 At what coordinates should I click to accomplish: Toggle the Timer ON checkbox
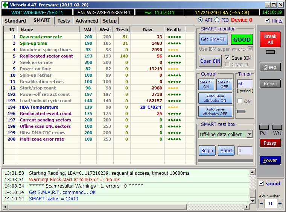tap(240, 101)
